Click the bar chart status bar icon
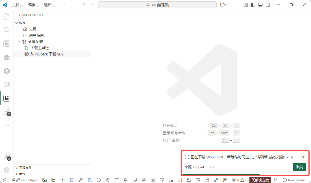This screenshot has width=311, height=183. 153,180
